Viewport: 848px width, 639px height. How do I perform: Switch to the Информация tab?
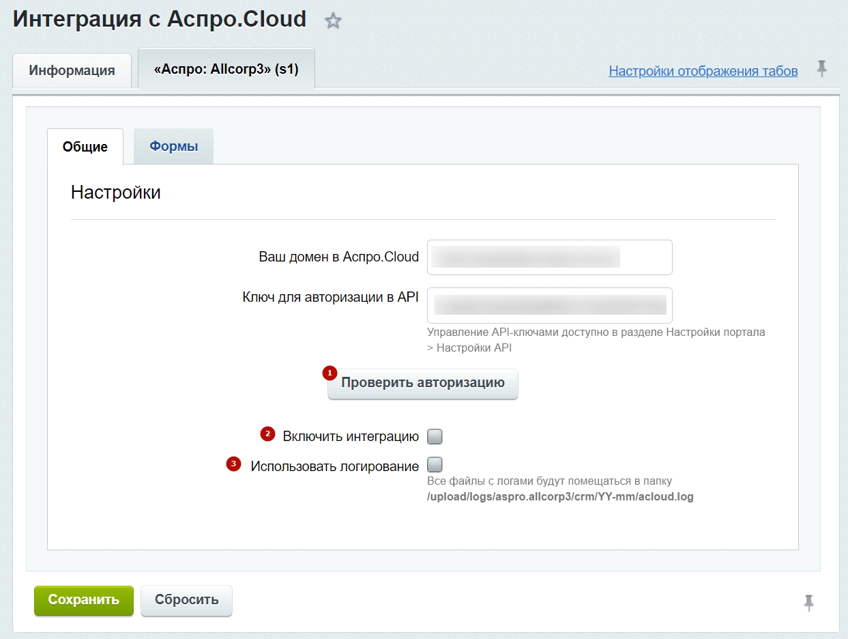pyautogui.click(x=72, y=71)
